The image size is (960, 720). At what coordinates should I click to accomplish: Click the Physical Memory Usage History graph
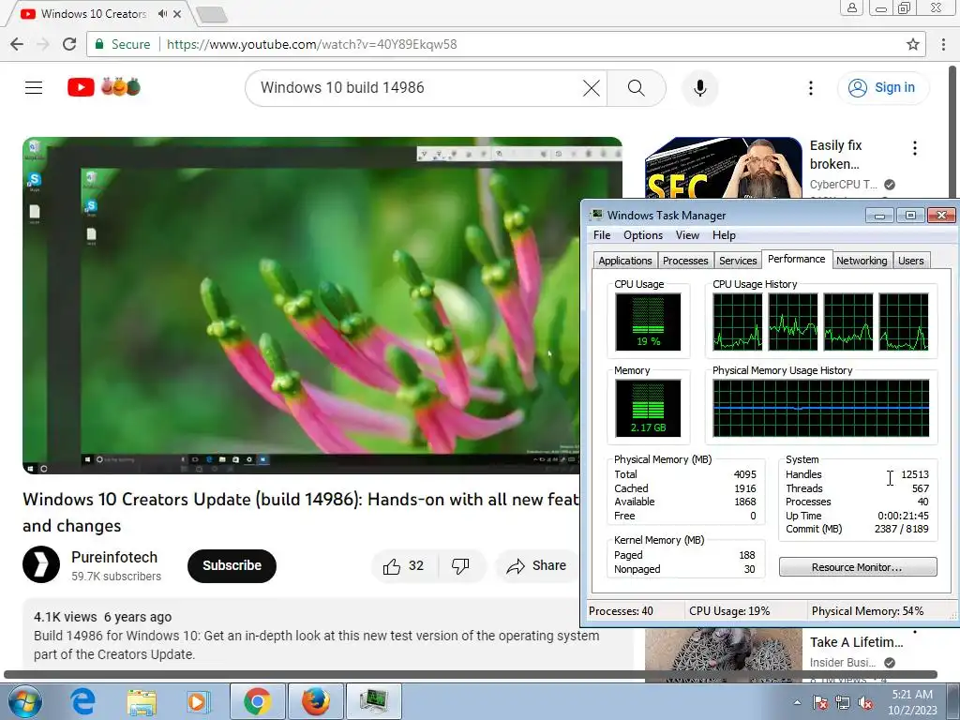click(x=821, y=408)
